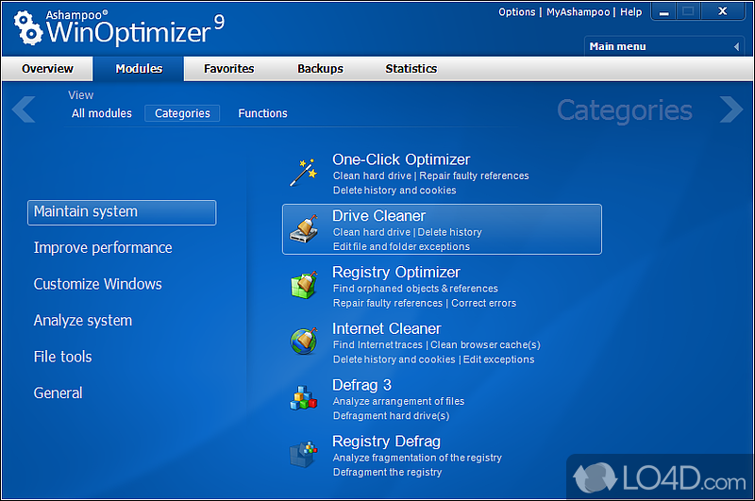755x501 pixels.
Task: Collapse the Main menu panel arrow
Action: [x=736, y=46]
